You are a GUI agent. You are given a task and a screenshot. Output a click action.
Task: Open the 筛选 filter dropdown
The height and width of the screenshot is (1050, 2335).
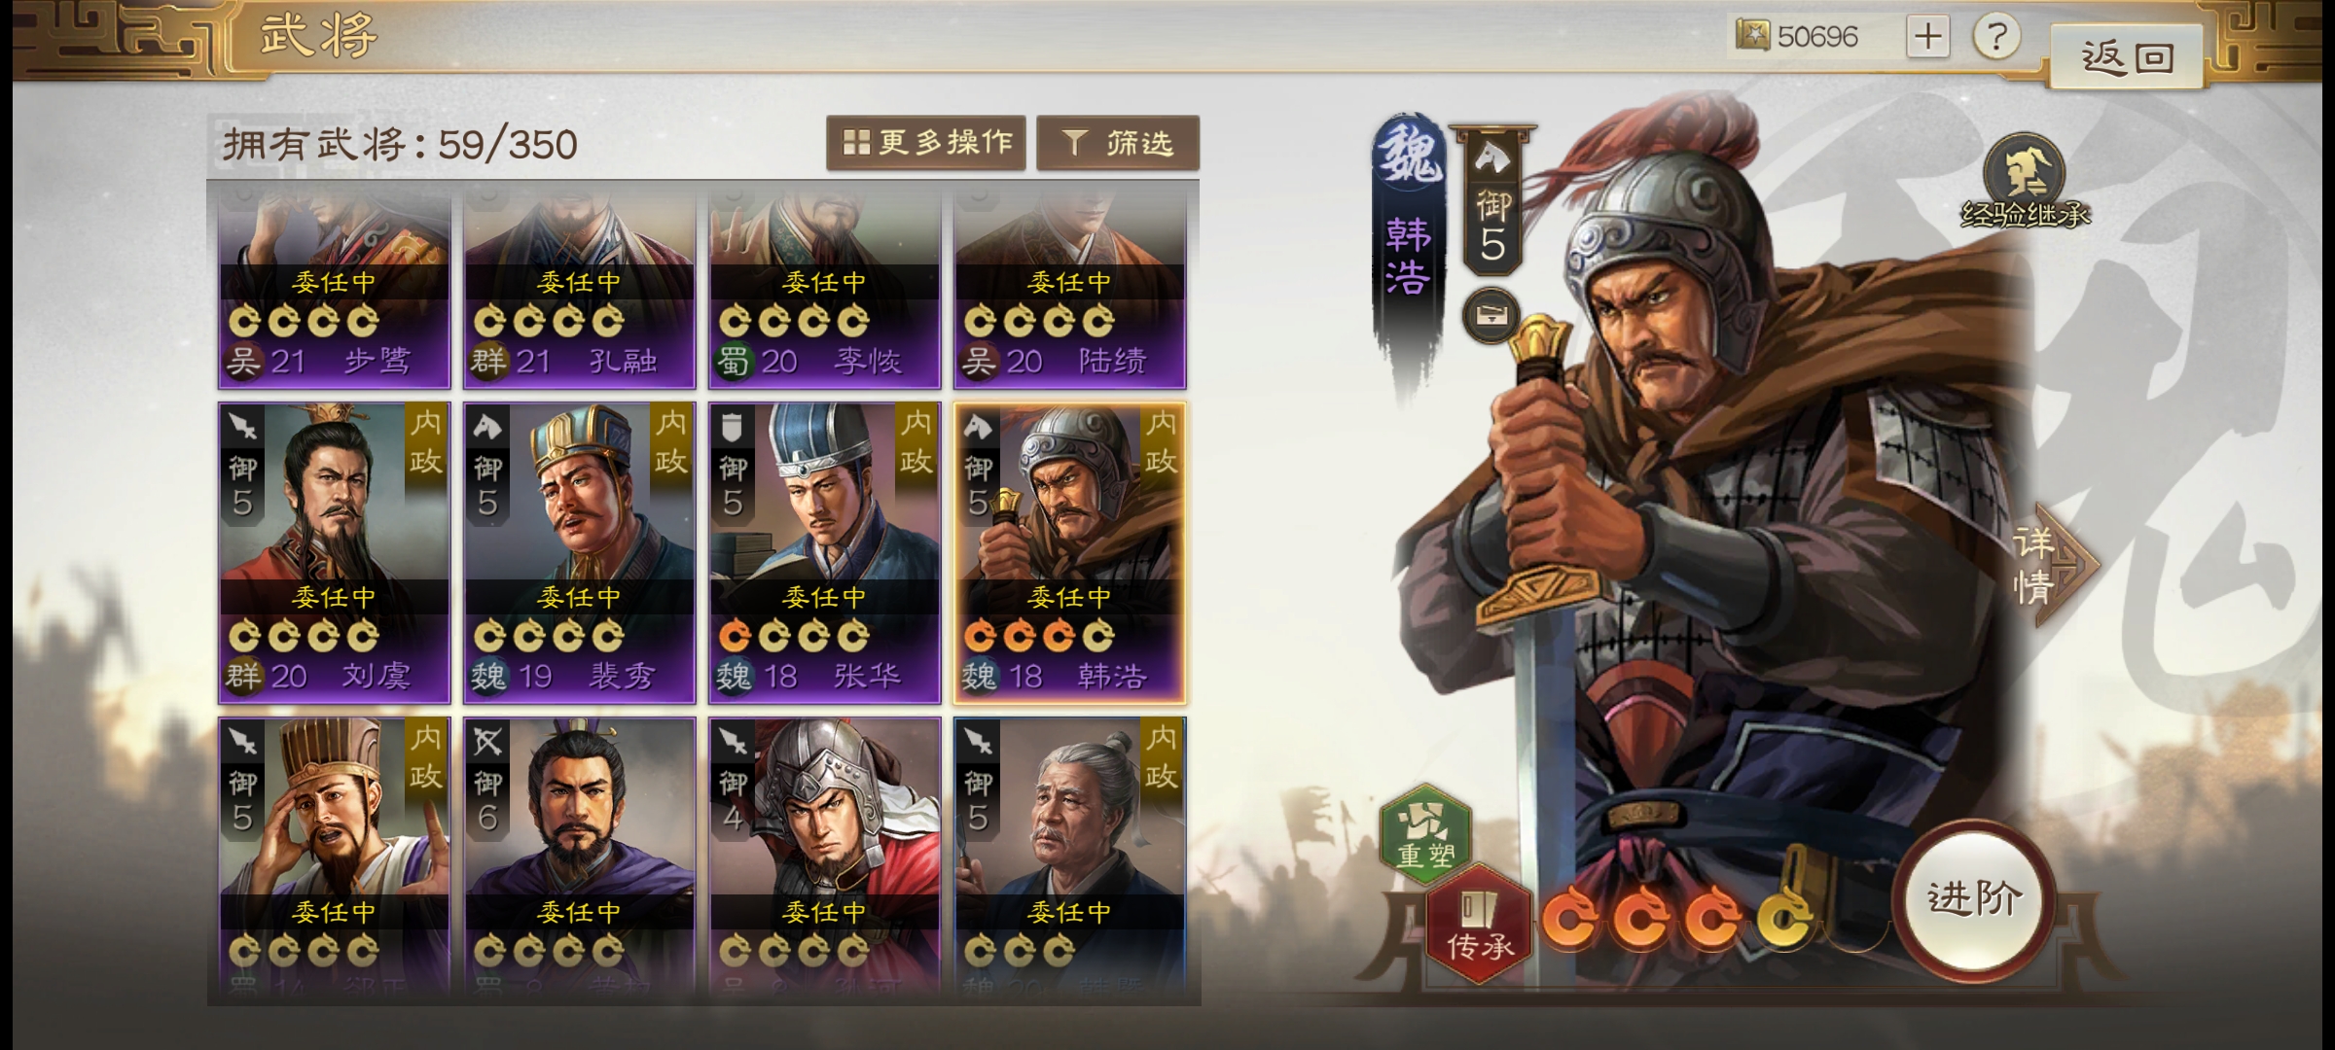click(x=1118, y=143)
